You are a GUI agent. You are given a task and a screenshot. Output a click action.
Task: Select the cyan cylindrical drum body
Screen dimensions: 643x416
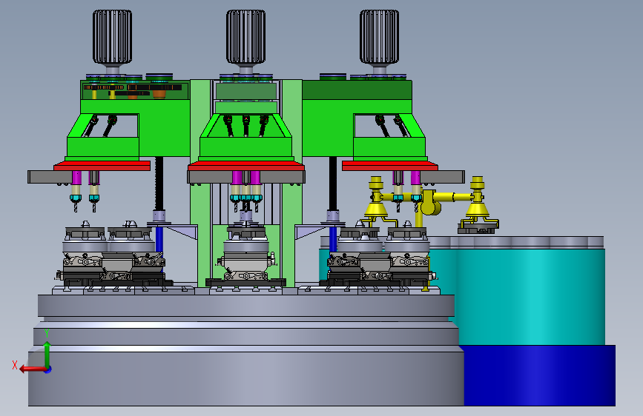tap(531, 297)
